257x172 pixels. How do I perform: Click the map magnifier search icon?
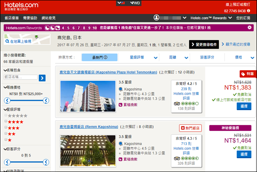[x=7, y=41]
